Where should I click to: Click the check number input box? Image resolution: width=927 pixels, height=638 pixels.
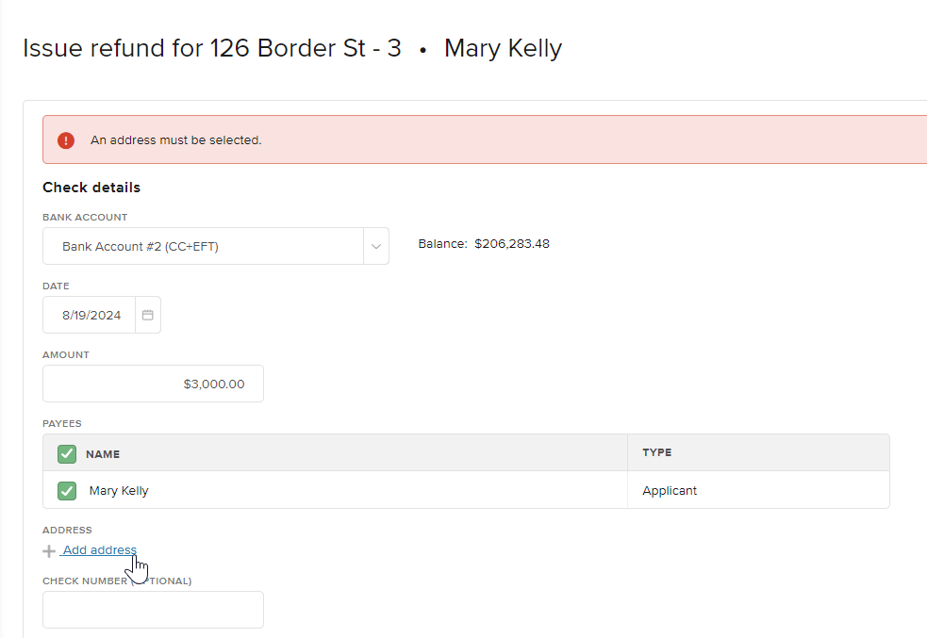[153, 610]
